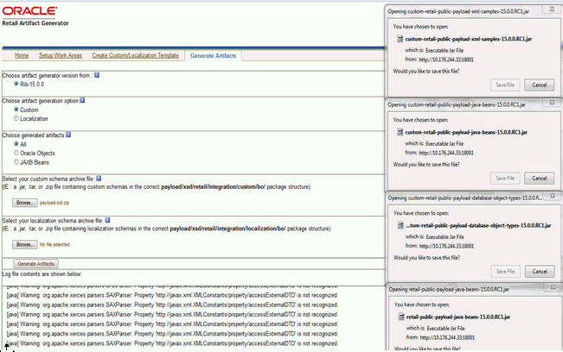
Task: Select JAXB Beans artifacts option
Action: point(16,162)
